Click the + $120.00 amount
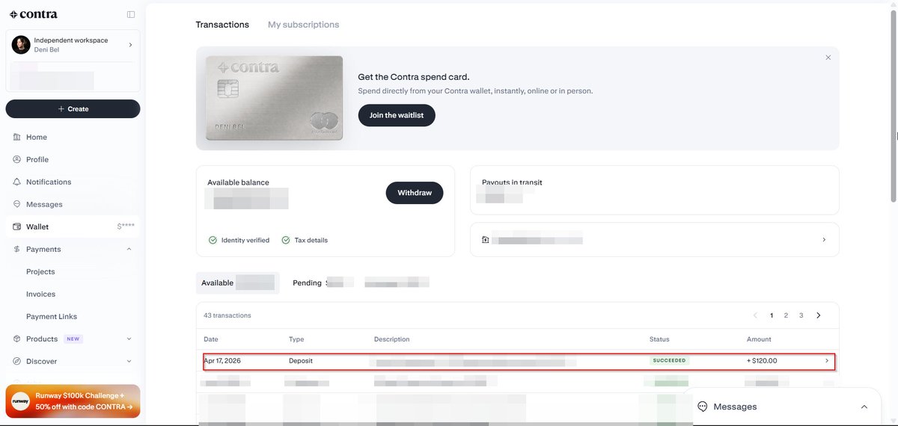The image size is (898, 426). [x=762, y=360]
